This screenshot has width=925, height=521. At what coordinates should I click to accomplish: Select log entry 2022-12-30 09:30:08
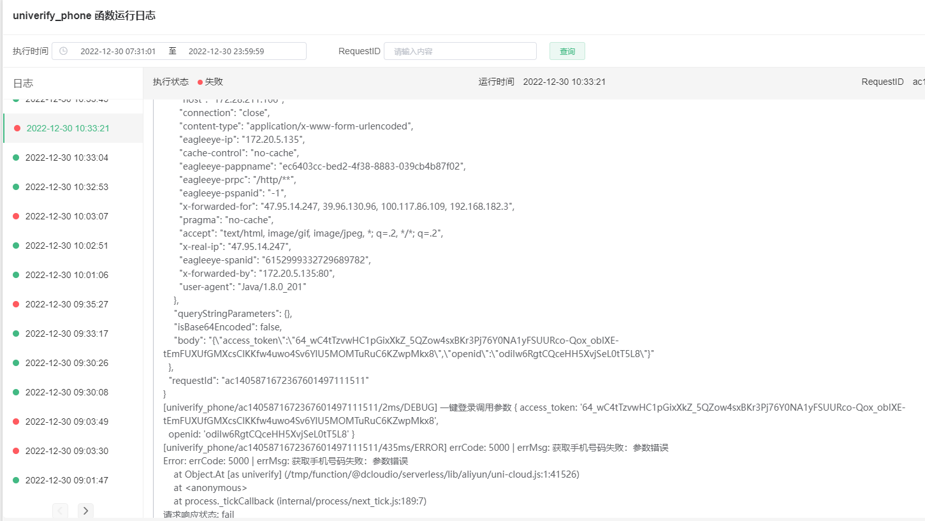pyautogui.click(x=67, y=392)
